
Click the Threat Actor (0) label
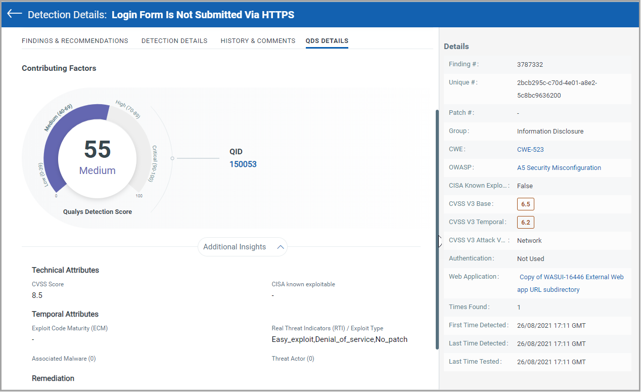[293, 359]
